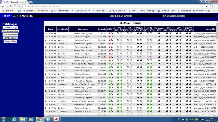
Task: Click MPGS CV green dot for 2018-08-02 21:32:56 row
Action: pos(148,70)
